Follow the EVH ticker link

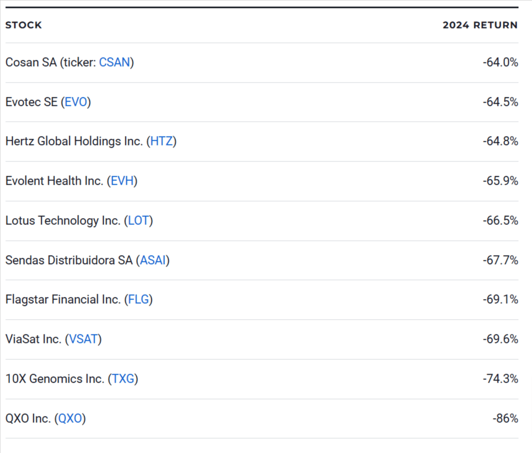(122, 181)
